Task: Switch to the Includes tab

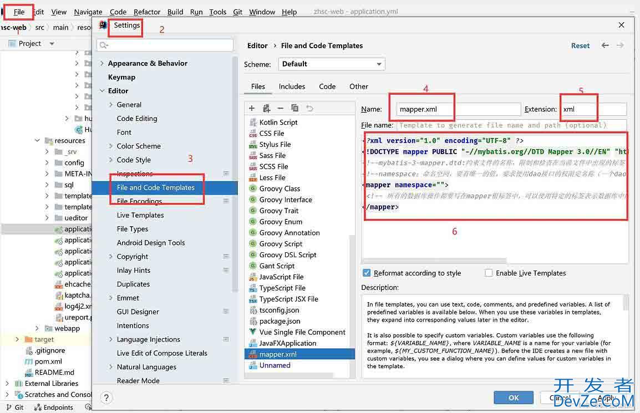Action: tap(292, 86)
